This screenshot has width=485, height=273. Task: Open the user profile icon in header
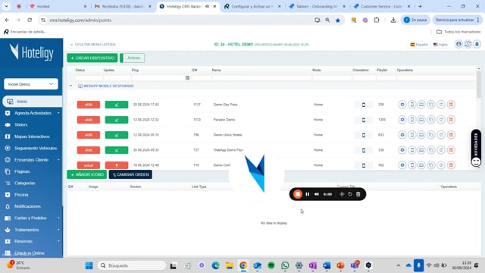click(x=458, y=44)
